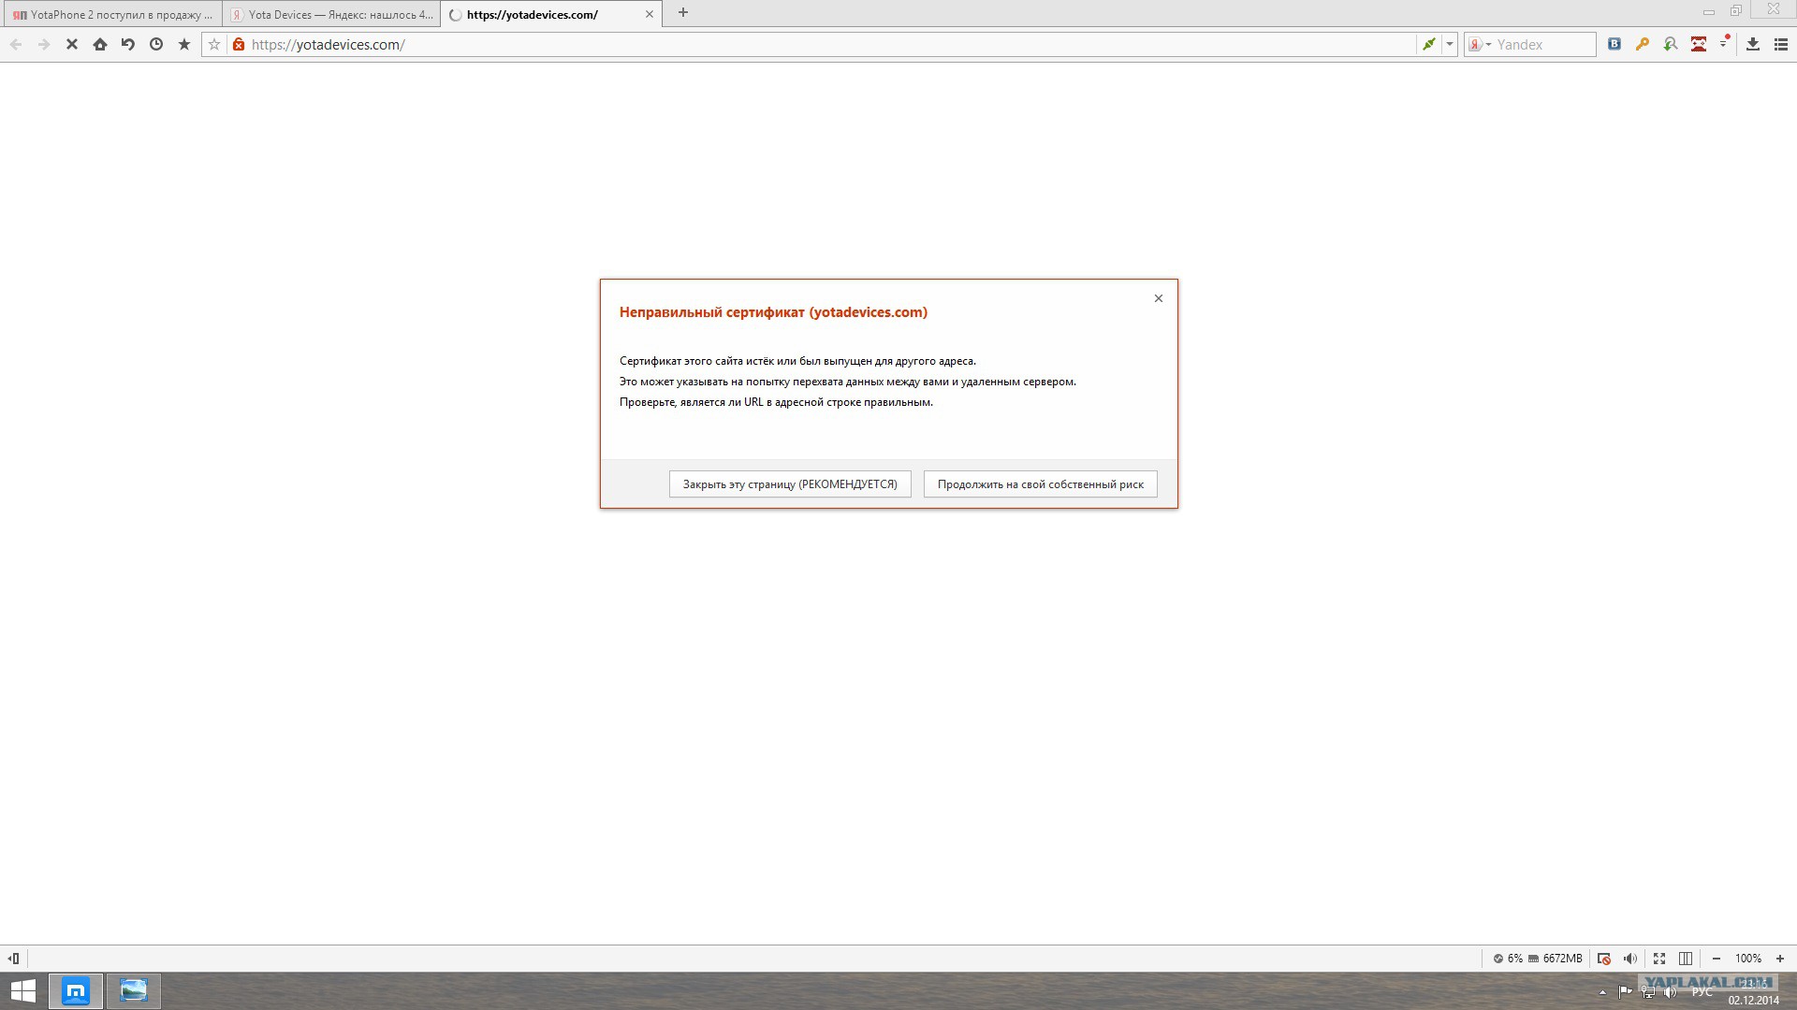Toggle split screen view
1797x1010 pixels.
1686,959
